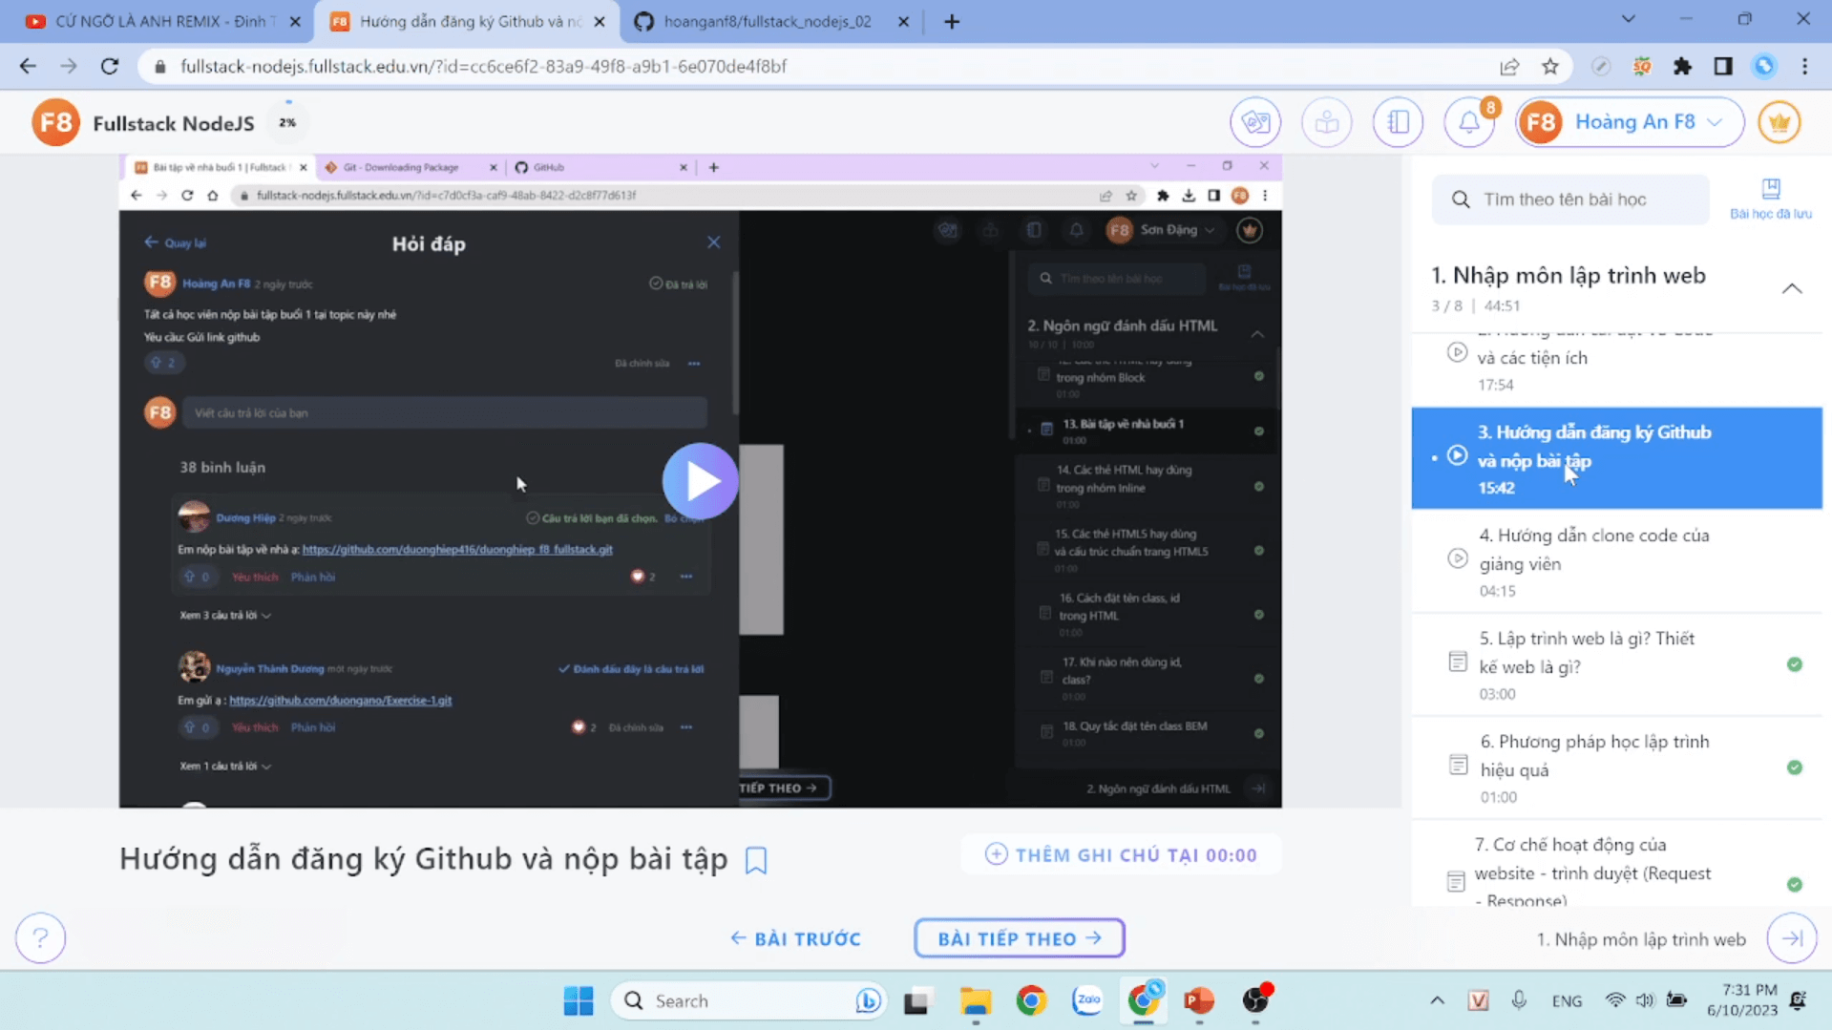1832x1030 pixels.
Task: Click 'THÊM GHI CHÚ TẠI 00:00' button
Action: 1121,855
